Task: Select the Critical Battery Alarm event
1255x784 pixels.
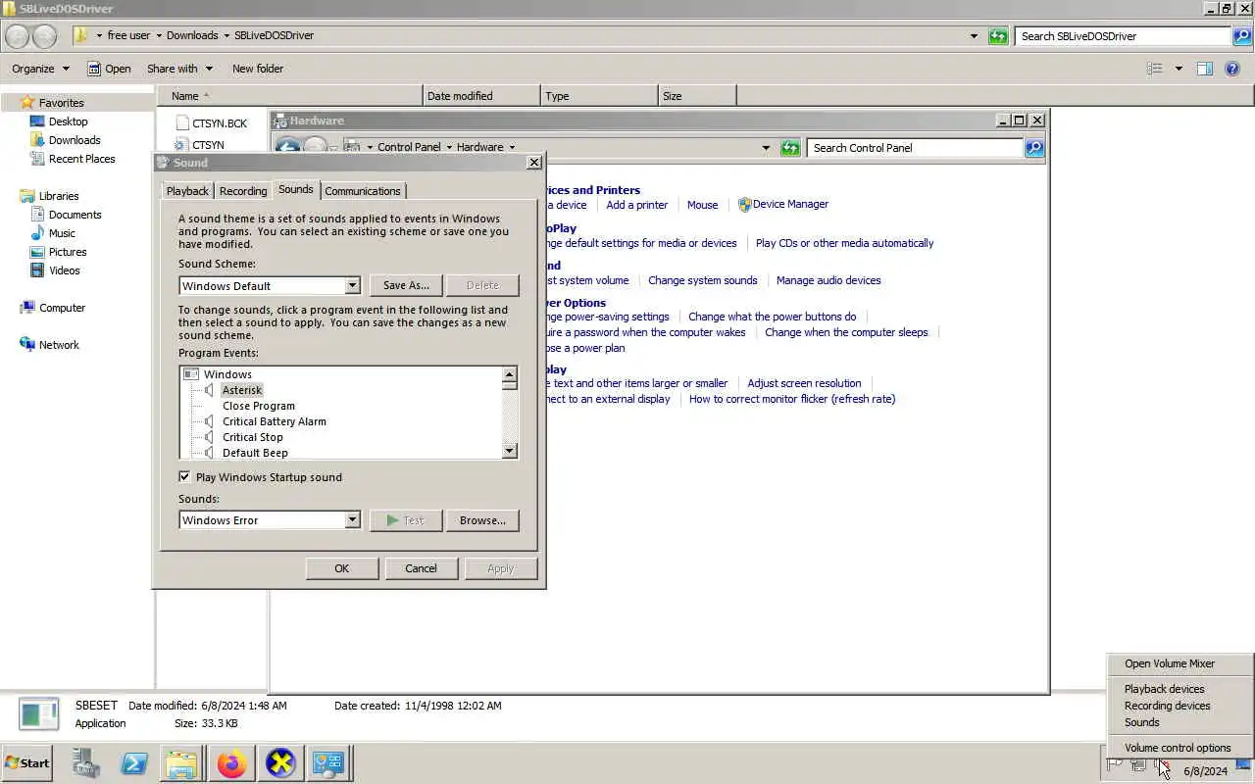Action: coord(274,421)
